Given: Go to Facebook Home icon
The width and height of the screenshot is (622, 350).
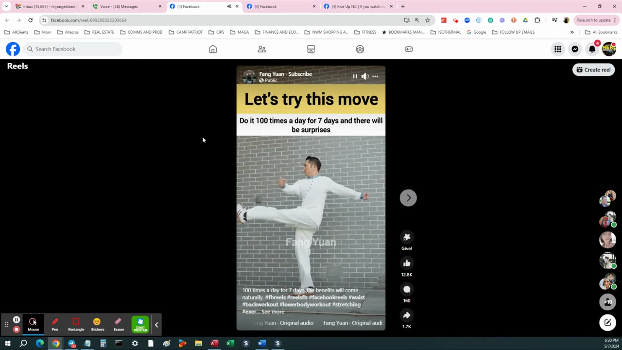Looking at the screenshot, I should (x=213, y=49).
